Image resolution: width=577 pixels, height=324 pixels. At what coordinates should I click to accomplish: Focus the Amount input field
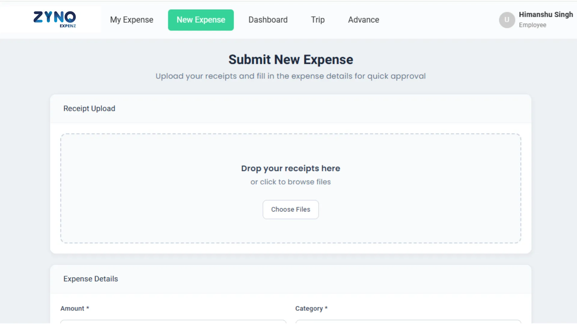coord(173,321)
